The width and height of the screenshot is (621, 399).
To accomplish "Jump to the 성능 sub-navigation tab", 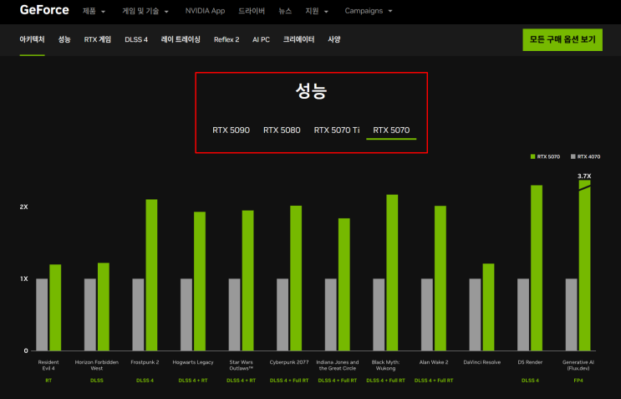I will [x=64, y=39].
